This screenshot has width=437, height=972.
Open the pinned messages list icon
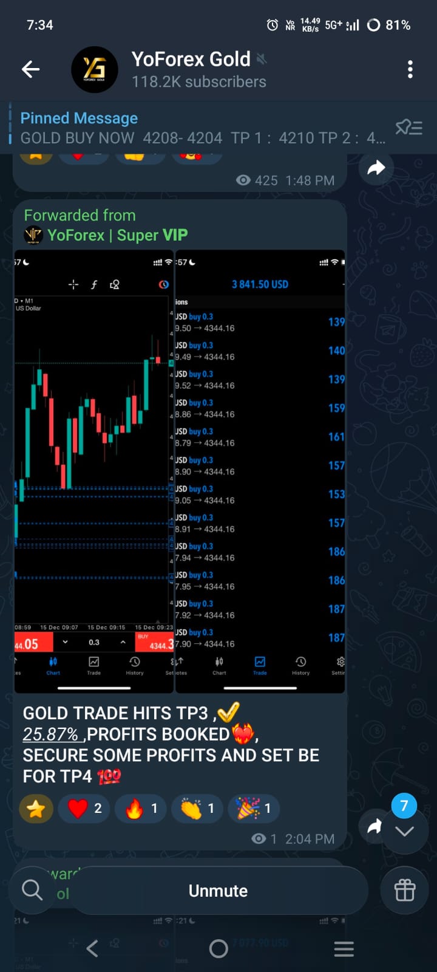408,128
